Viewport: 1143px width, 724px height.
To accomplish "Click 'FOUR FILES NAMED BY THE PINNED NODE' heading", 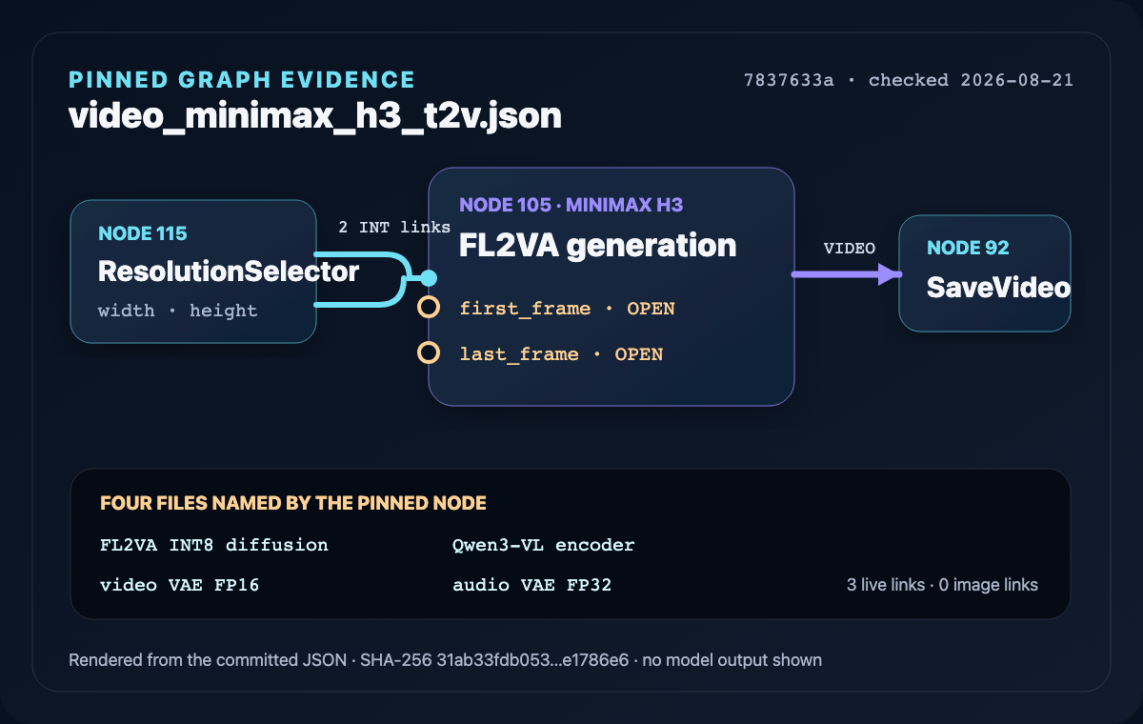I will [293, 503].
